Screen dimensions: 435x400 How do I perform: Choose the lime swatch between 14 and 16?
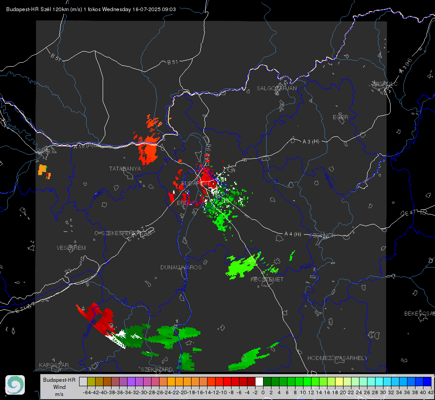pyautogui.click(x=323, y=381)
